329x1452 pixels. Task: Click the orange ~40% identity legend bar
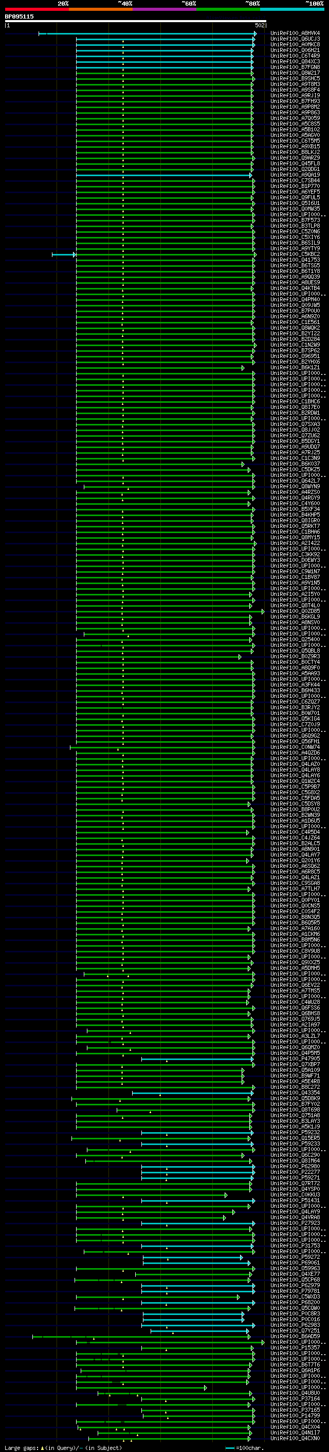(101, 9)
